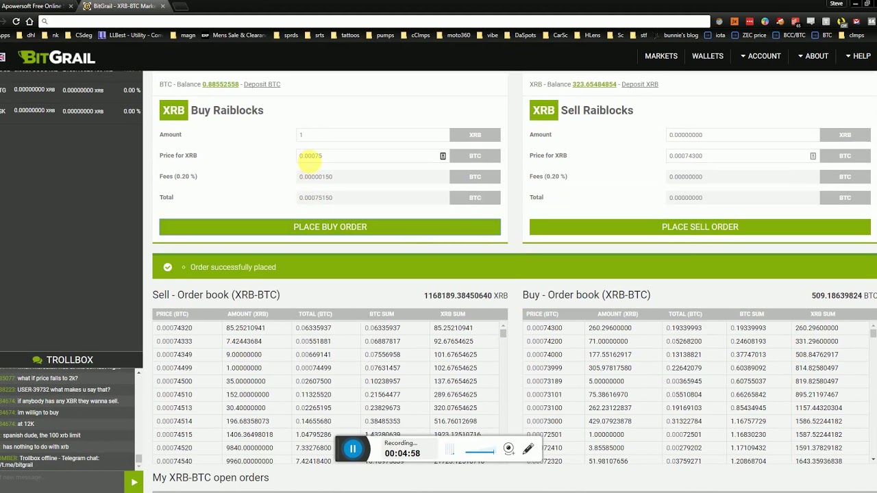Click the Sell Amount input field

coord(743,135)
